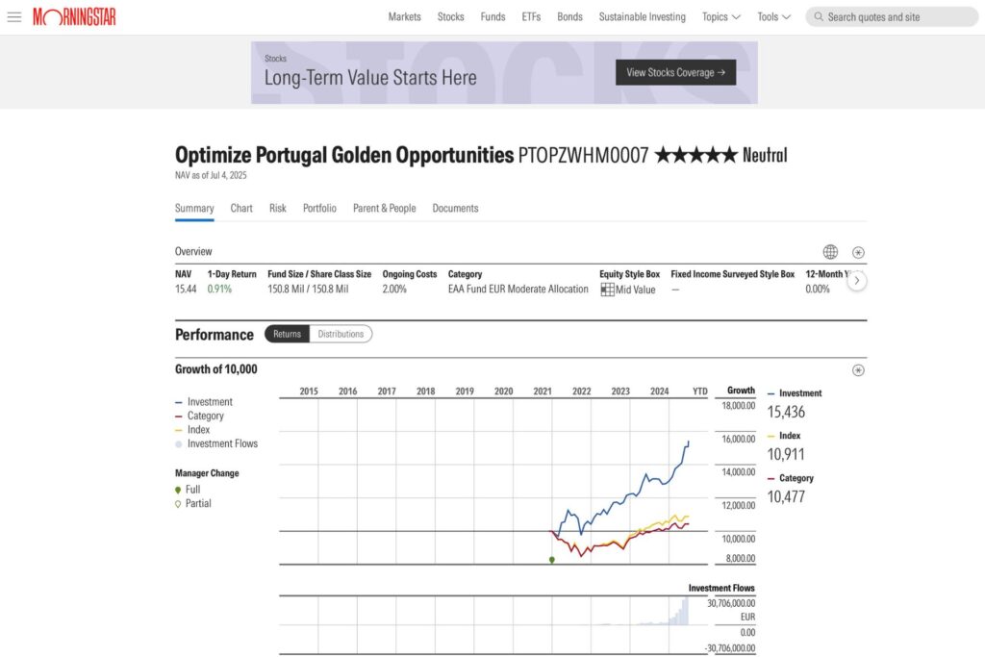Open the hamburger menu icon
Image resolution: width=985 pixels, height=657 pixels.
coord(13,17)
